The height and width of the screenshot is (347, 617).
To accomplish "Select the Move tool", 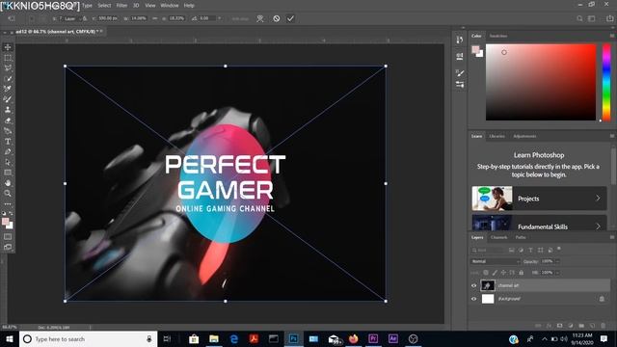I will (8, 47).
